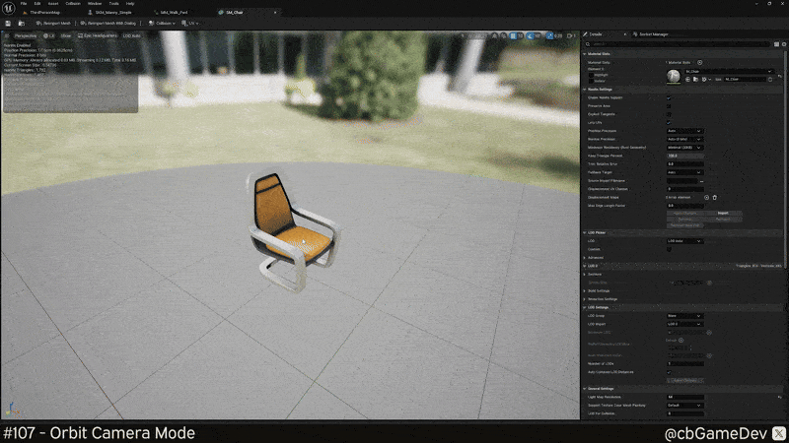Open the LOD Group dropdown

point(684,316)
